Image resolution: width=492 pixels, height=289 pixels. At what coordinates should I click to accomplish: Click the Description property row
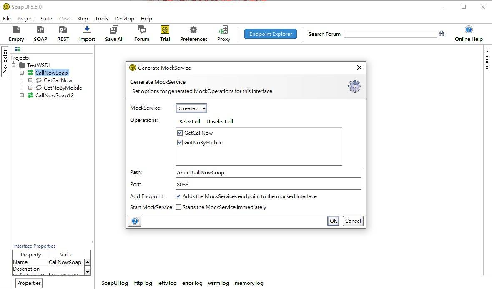click(48, 269)
